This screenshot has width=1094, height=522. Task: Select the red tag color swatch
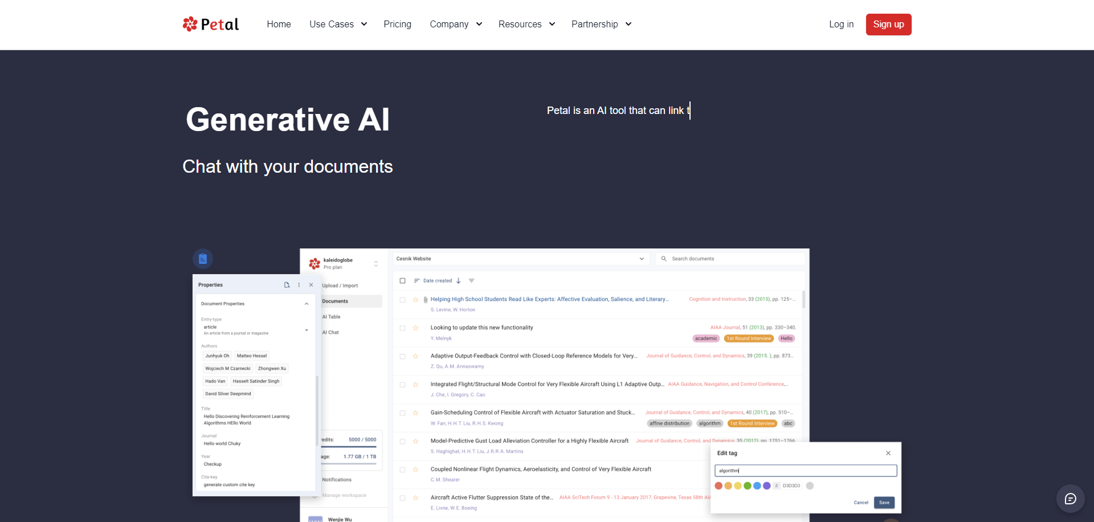pos(719,486)
